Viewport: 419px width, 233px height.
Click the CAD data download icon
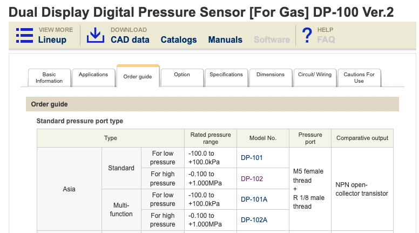pyautogui.click(x=96, y=35)
